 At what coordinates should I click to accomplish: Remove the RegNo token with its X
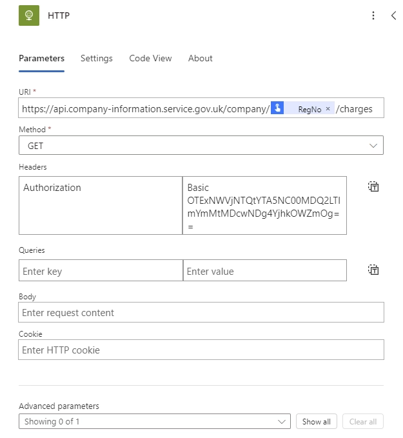click(x=328, y=108)
